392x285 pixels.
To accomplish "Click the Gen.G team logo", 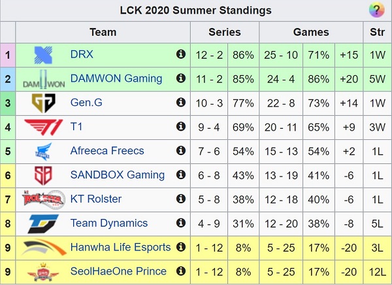I will click(x=43, y=103).
